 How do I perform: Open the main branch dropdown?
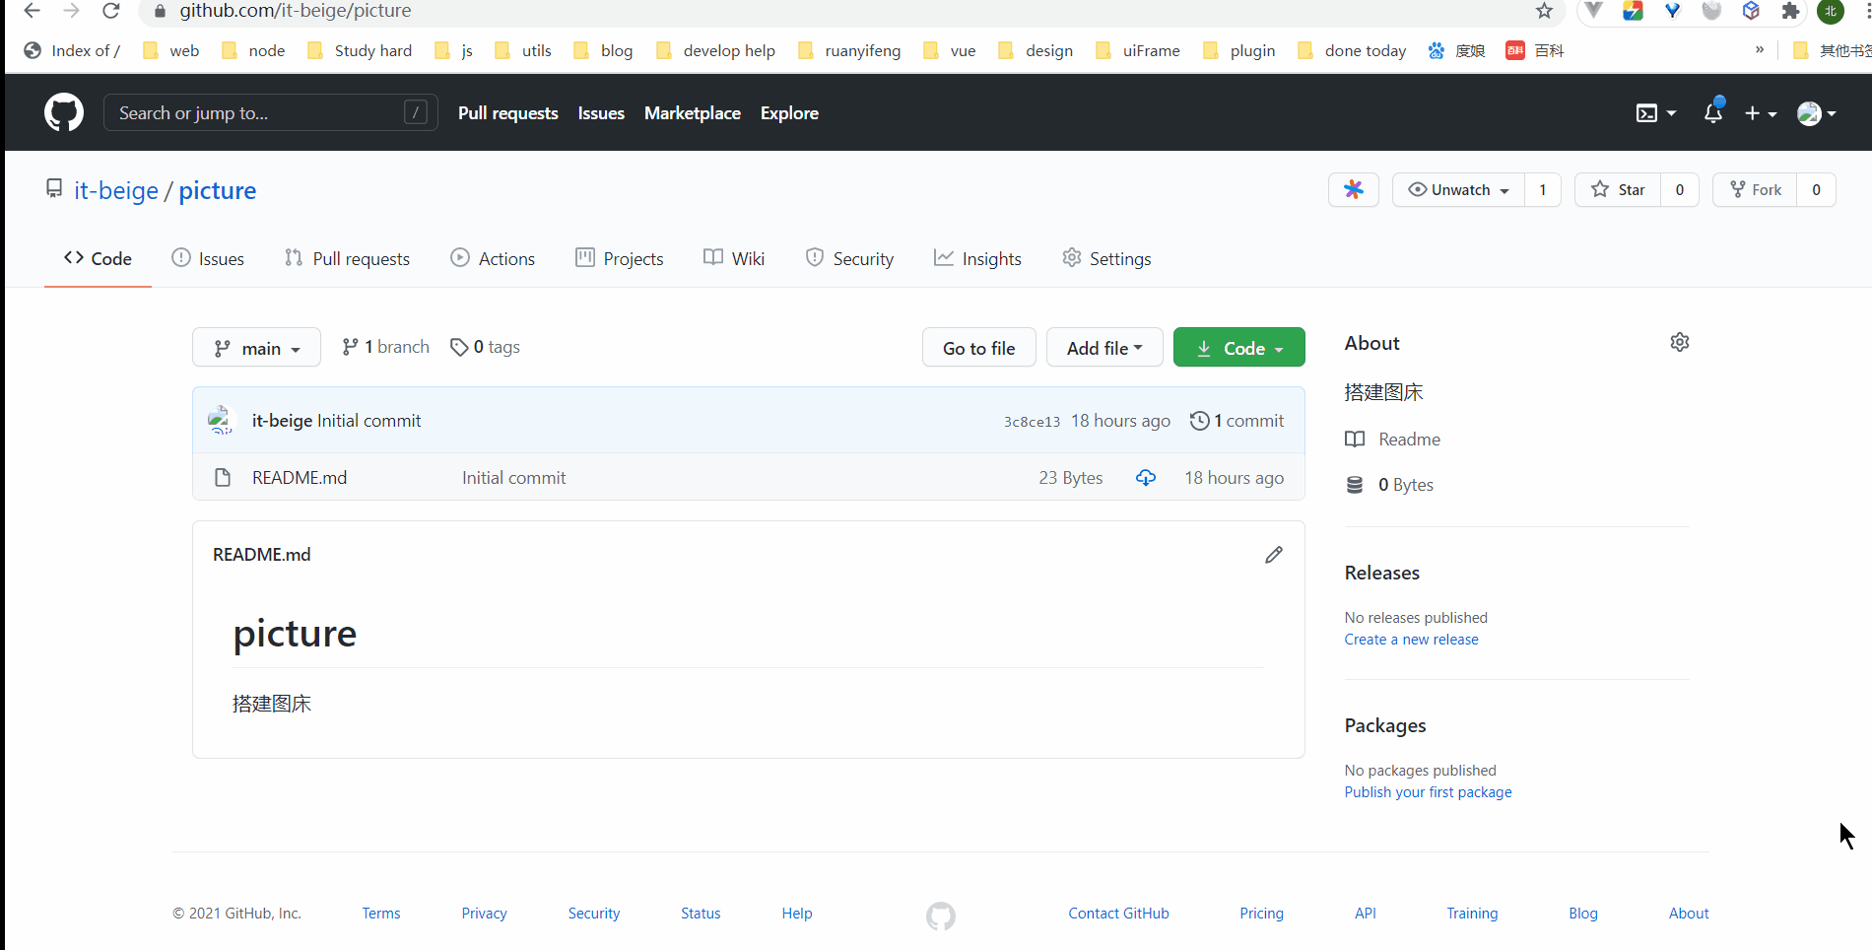tap(256, 348)
